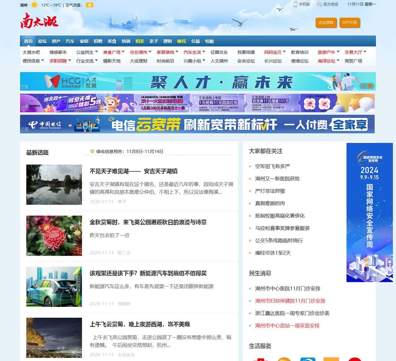Click the sunny weather icon
396x361 pixels.
tap(34, 5)
